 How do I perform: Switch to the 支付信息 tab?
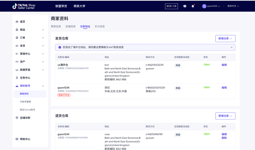tap(100, 26)
